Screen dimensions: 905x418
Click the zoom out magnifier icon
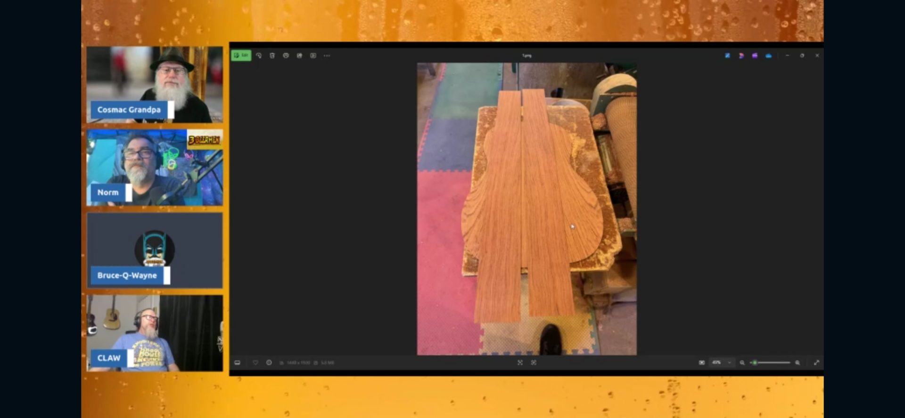742,363
